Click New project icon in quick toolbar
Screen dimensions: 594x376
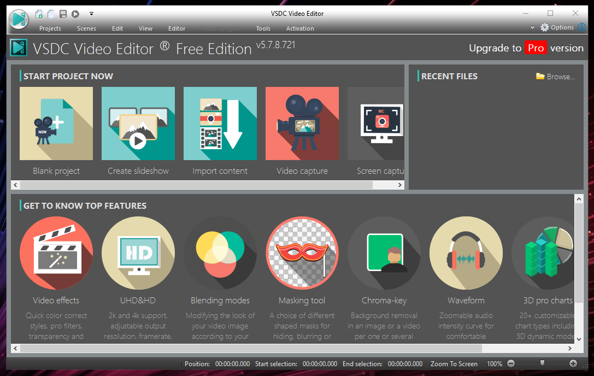(39, 14)
